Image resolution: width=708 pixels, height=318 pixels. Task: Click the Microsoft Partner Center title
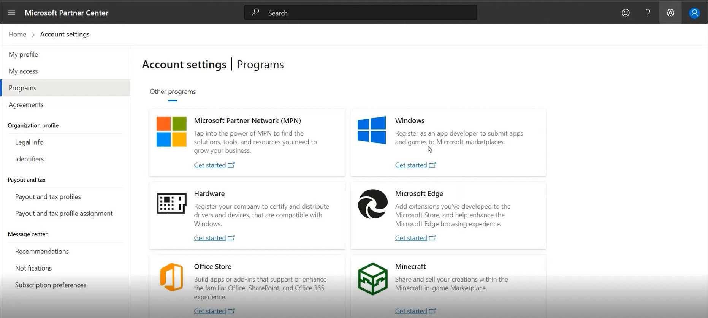tap(67, 13)
